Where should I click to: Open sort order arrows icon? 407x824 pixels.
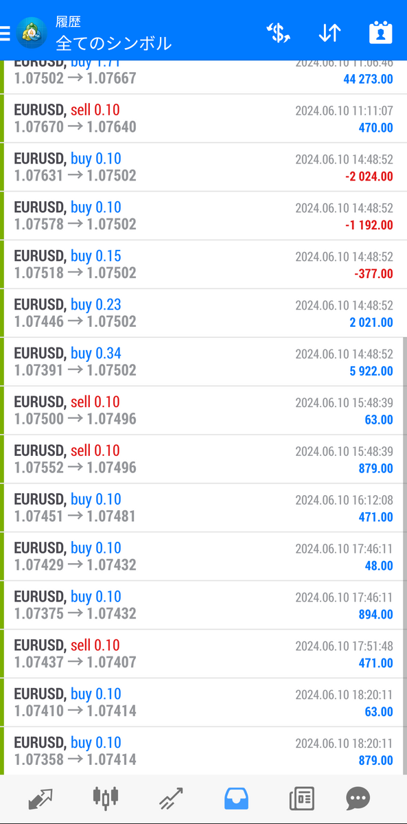(329, 32)
